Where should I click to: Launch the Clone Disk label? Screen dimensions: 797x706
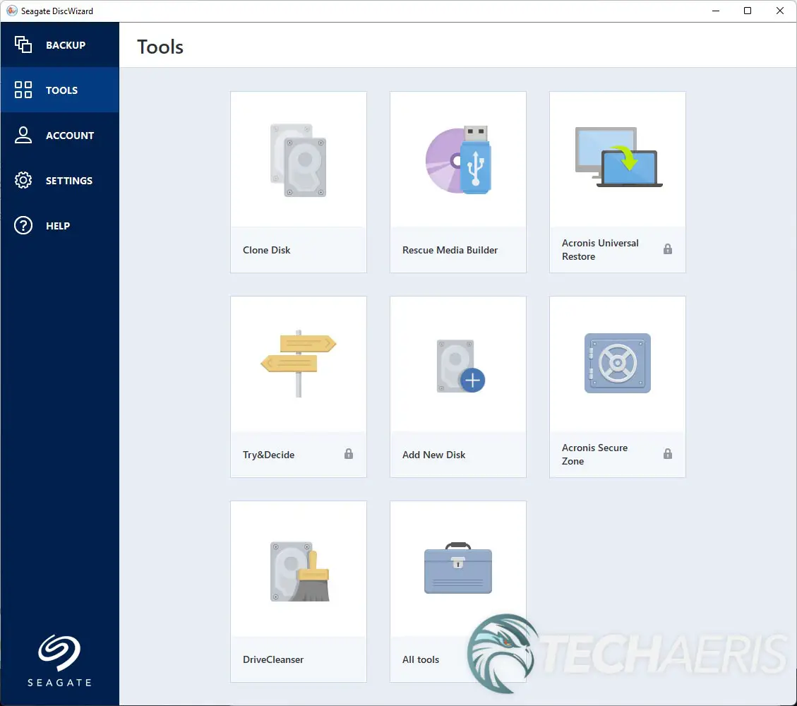click(266, 250)
